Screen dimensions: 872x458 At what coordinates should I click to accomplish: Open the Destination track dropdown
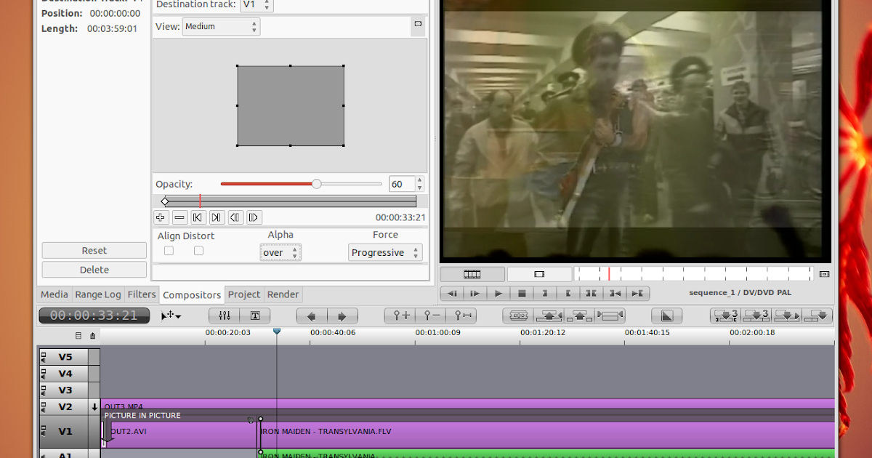tap(255, 4)
